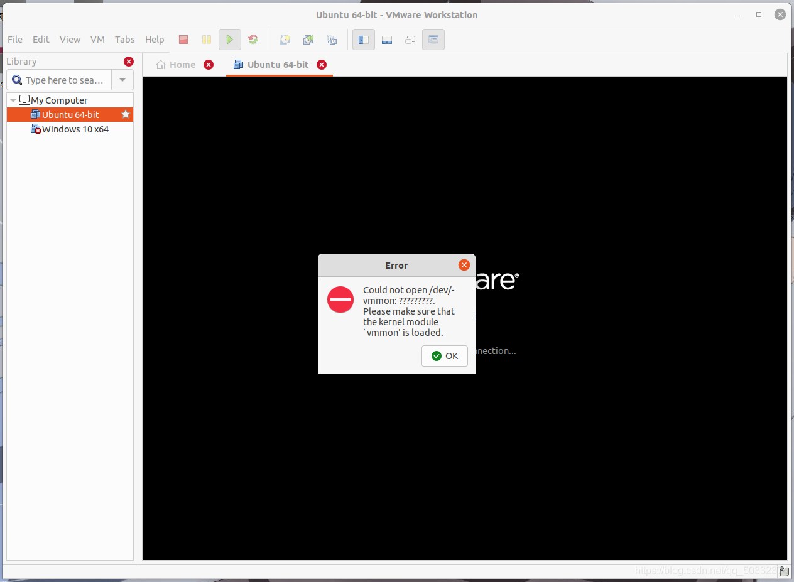Click the favorite star on Ubuntu 64-bit
The width and height of the screenshot is (794, 582).
pos(126,114)
